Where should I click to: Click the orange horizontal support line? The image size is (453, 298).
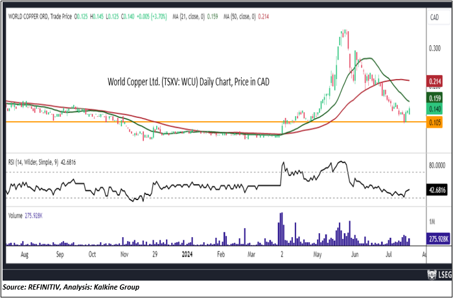[216, 122]
